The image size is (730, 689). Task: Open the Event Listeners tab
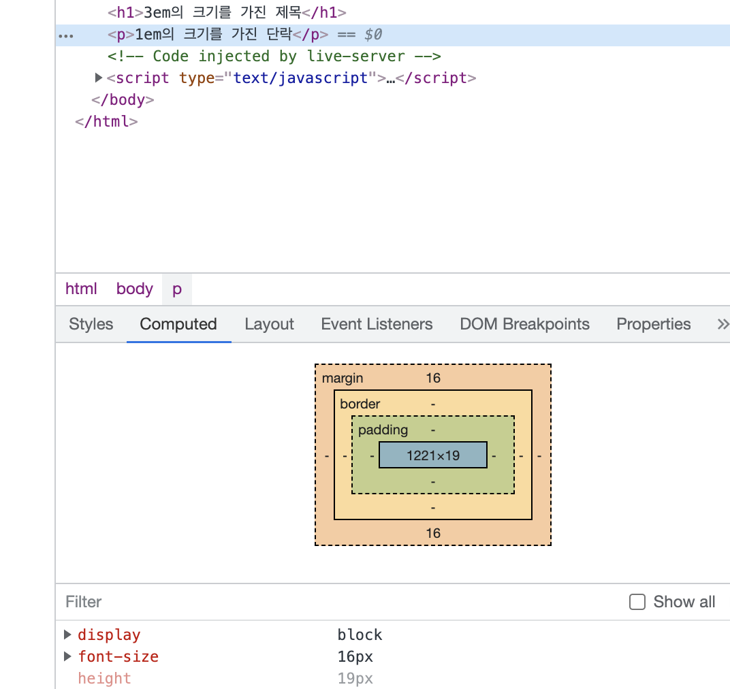377,324
